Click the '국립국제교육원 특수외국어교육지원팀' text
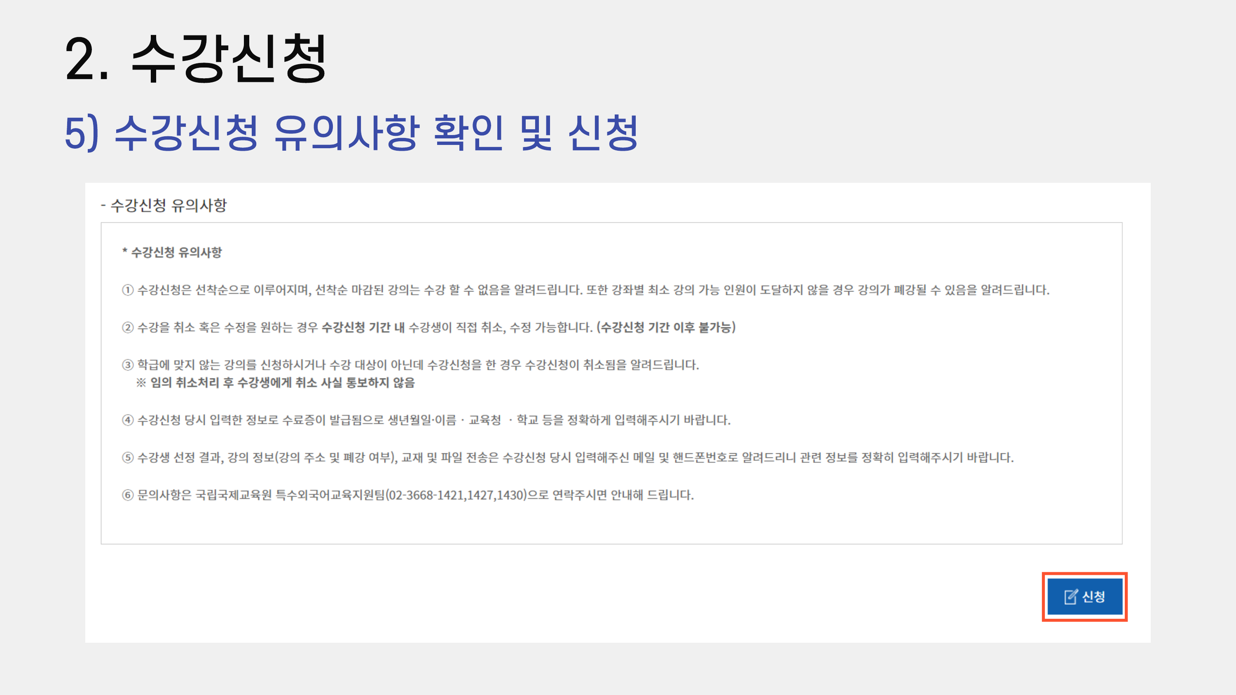1236x695 pixels. coord(290,495)
